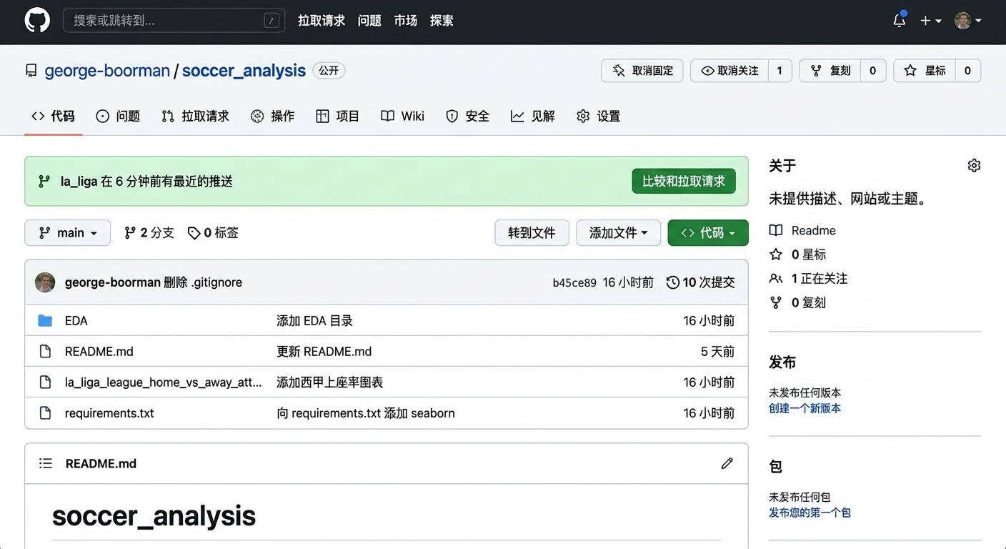Viewport: 1006px width, 549px height.
Task: Open the notifications bell
Action: point(900,20)
